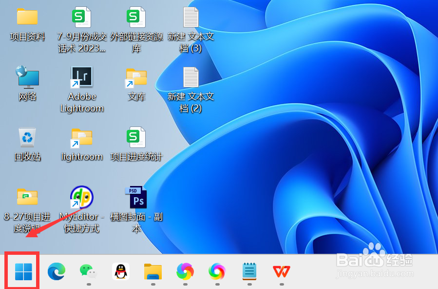
Task: Open the Recycle Bin 回收站
Action: coord(27,138)
